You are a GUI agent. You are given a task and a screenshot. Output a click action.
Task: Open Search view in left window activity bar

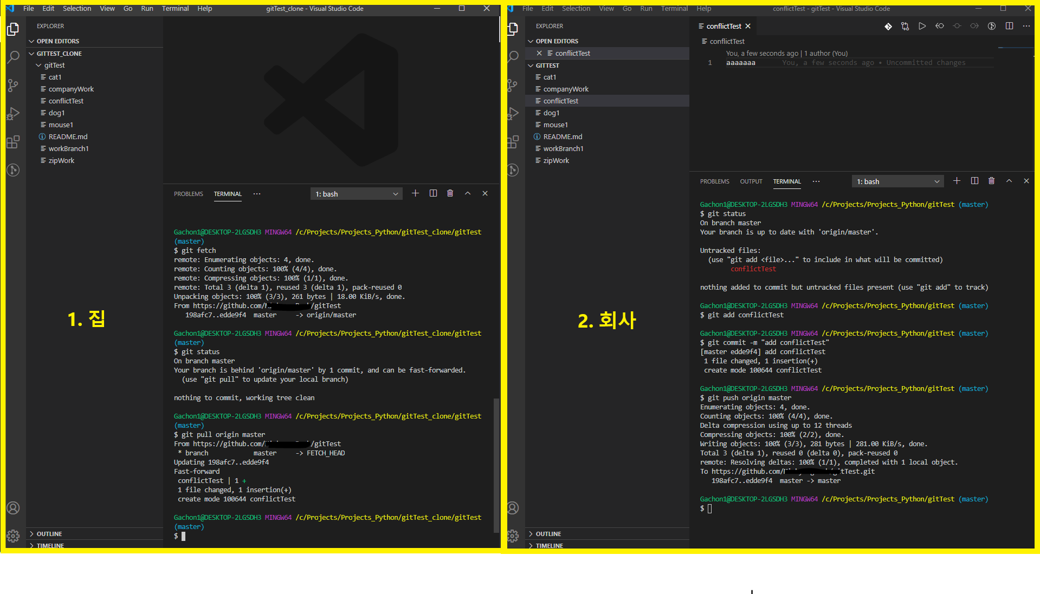pos(13,57)
